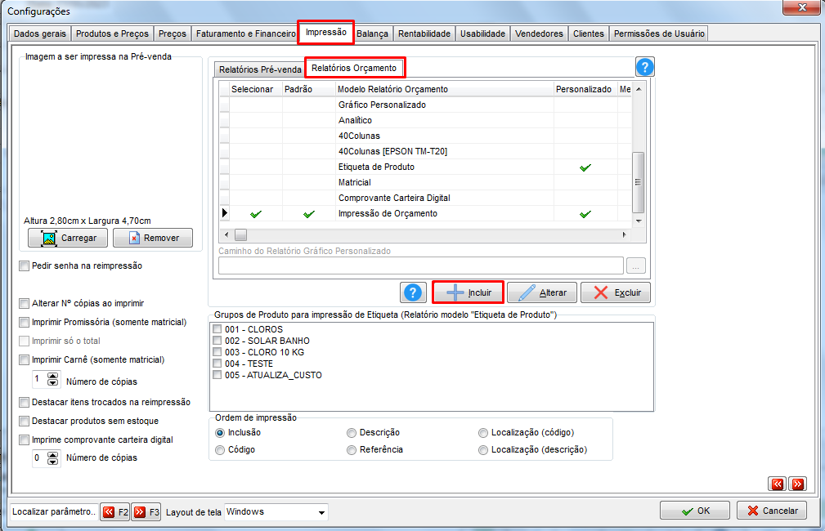825x531 pixels.
Task: Click the blue help icon beside the Relatórios Orçamento tab
Action: [x=644, y=67]
